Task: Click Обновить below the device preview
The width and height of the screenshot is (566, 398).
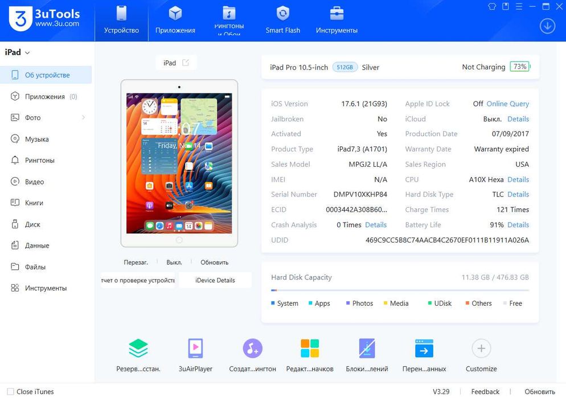Action: tap(215, 262)
